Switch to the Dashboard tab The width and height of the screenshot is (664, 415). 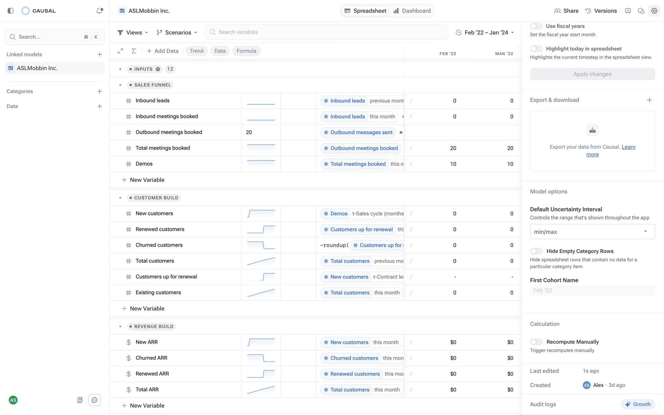(412, 11)
